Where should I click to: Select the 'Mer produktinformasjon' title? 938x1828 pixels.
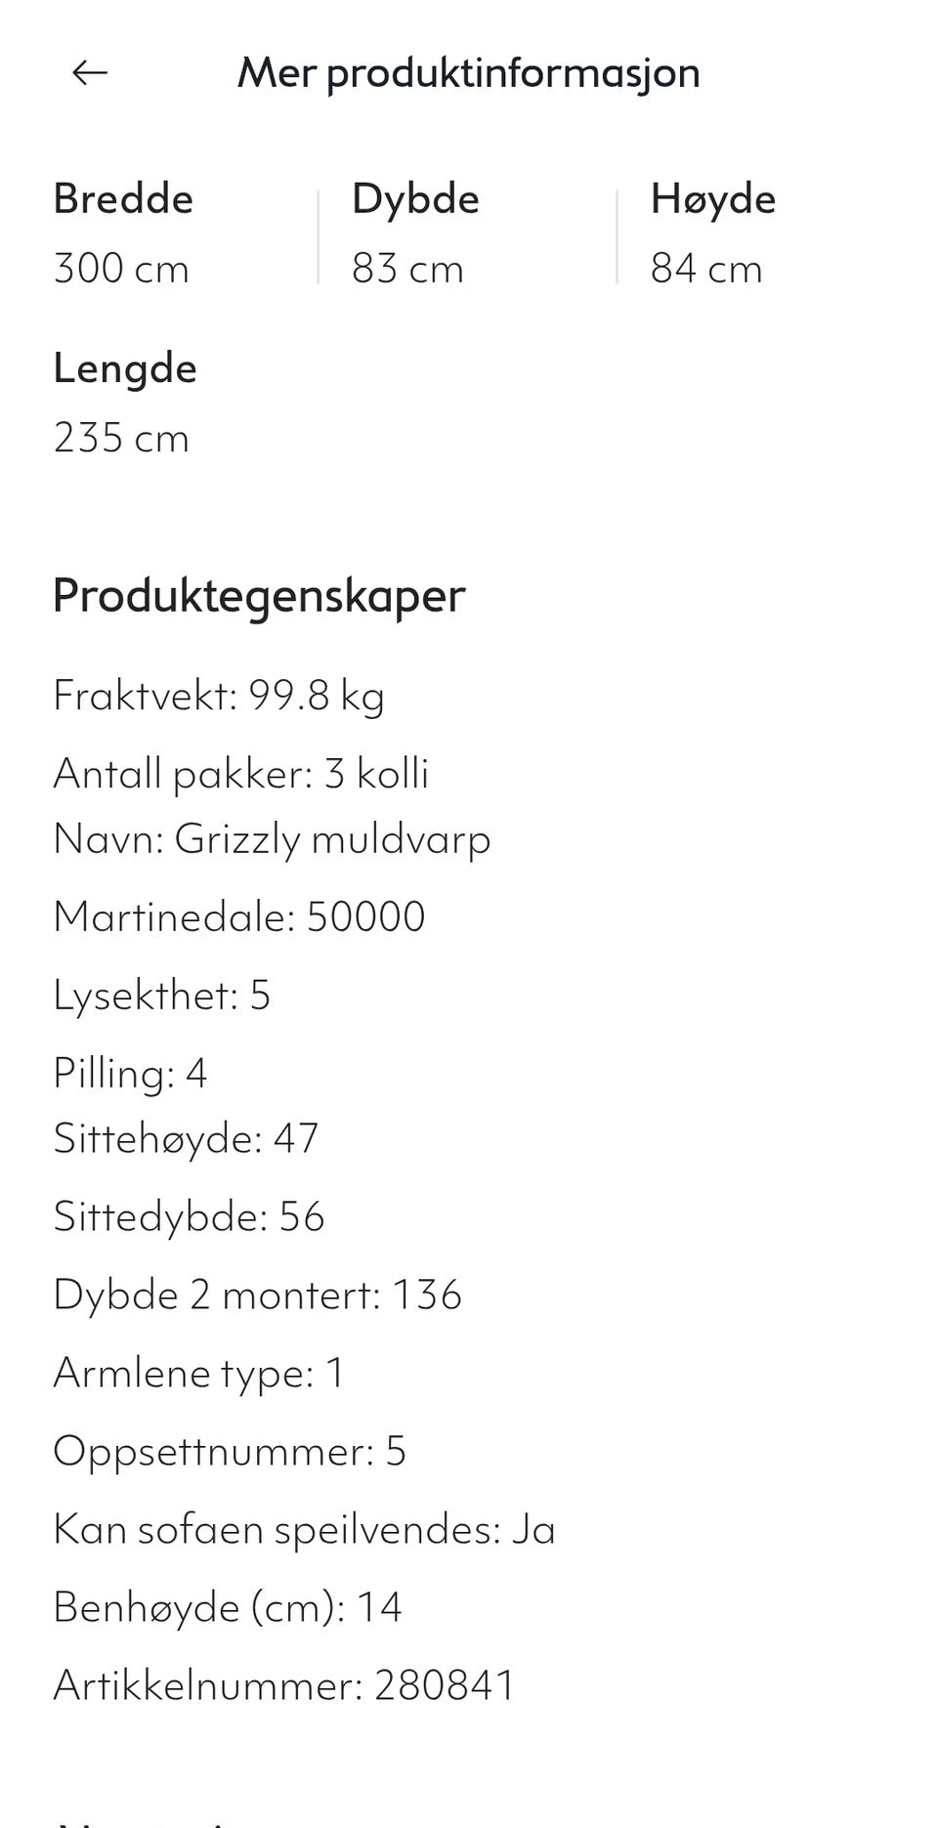(467, 72)
